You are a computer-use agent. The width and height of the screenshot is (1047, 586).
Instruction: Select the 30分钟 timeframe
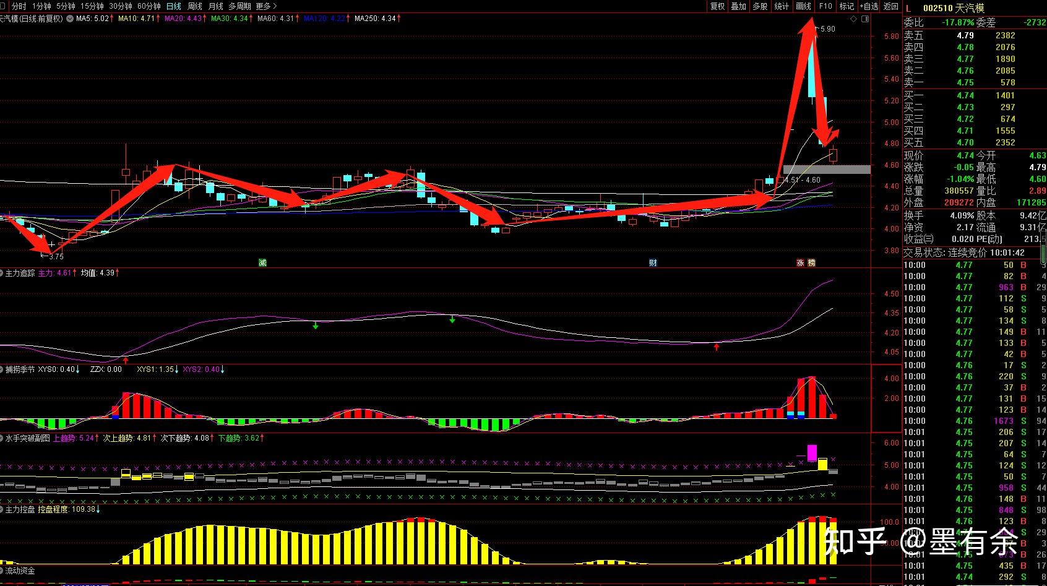tap(120, 6)
